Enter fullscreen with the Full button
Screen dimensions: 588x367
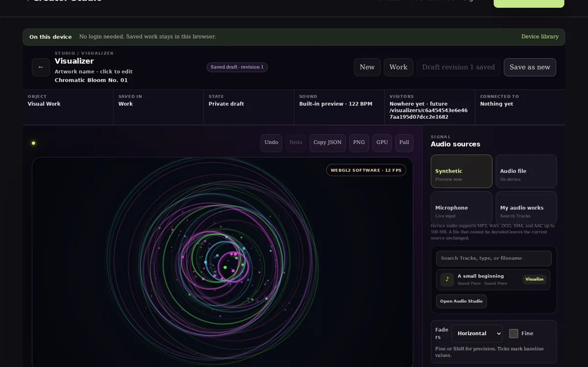(x=404, y=143)
